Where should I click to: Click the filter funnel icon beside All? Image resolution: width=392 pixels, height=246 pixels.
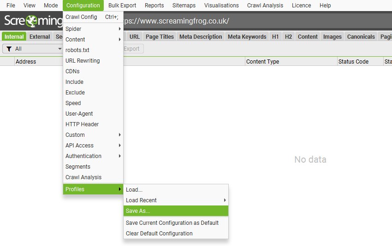pyautogui.click(x=9, y=49)
